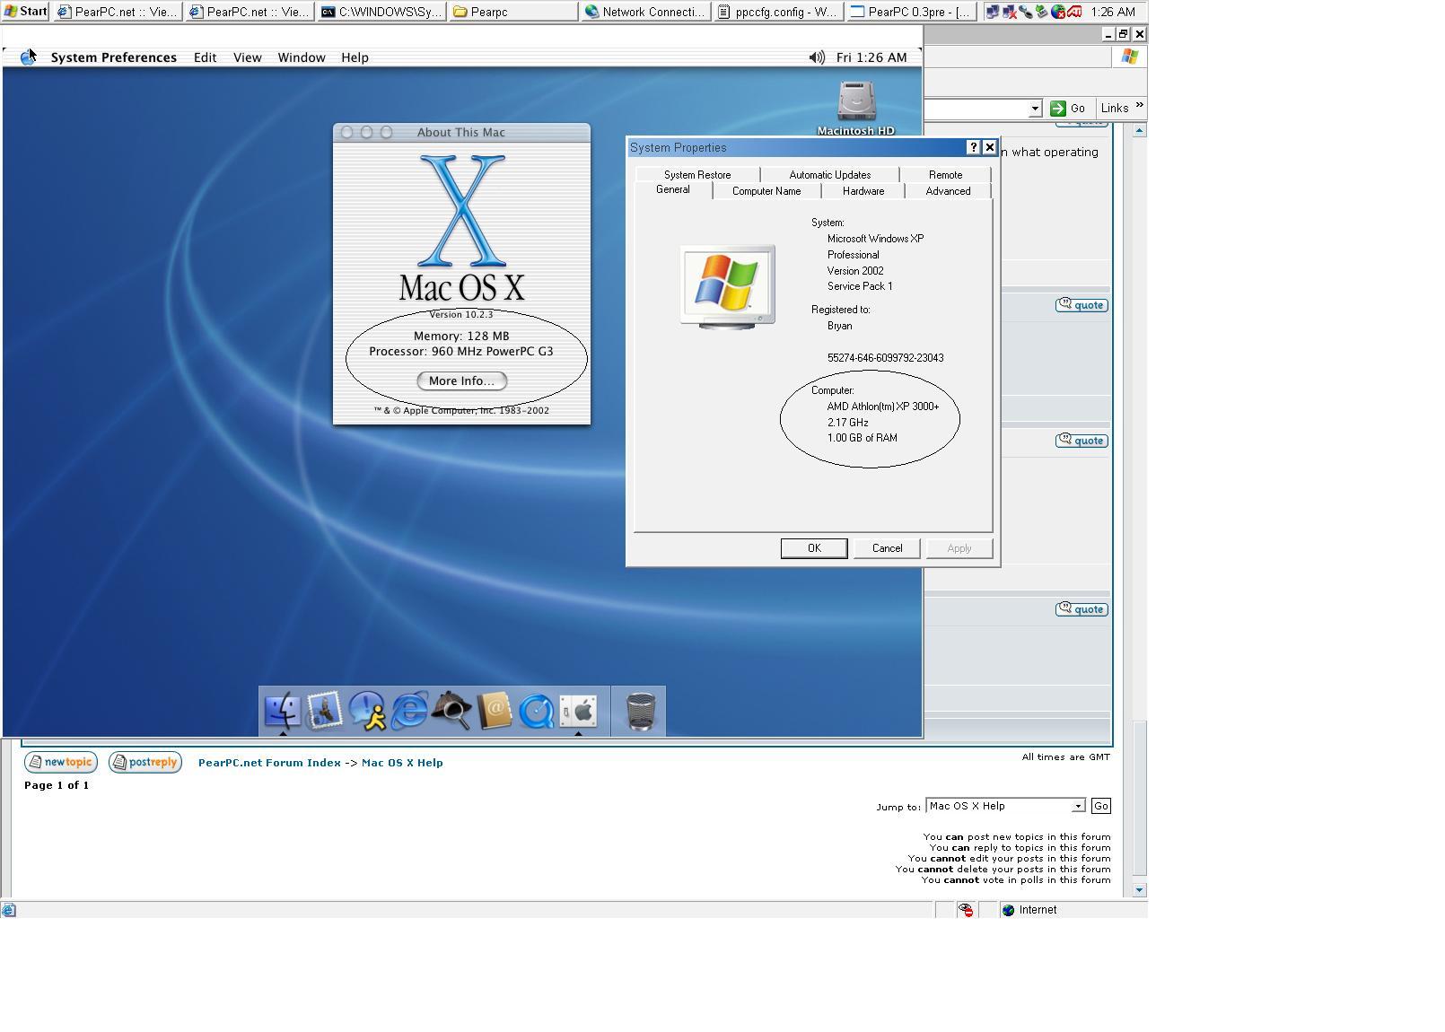Open the System Preferences application menu
The height and width of the screenshot is (1032, 1445).
114,57
